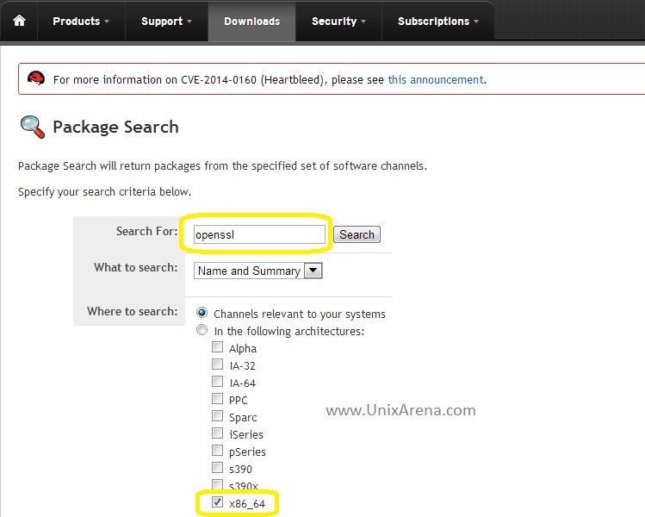
Task: Check the PPC architecture checkbox
Action: (217, 399)
